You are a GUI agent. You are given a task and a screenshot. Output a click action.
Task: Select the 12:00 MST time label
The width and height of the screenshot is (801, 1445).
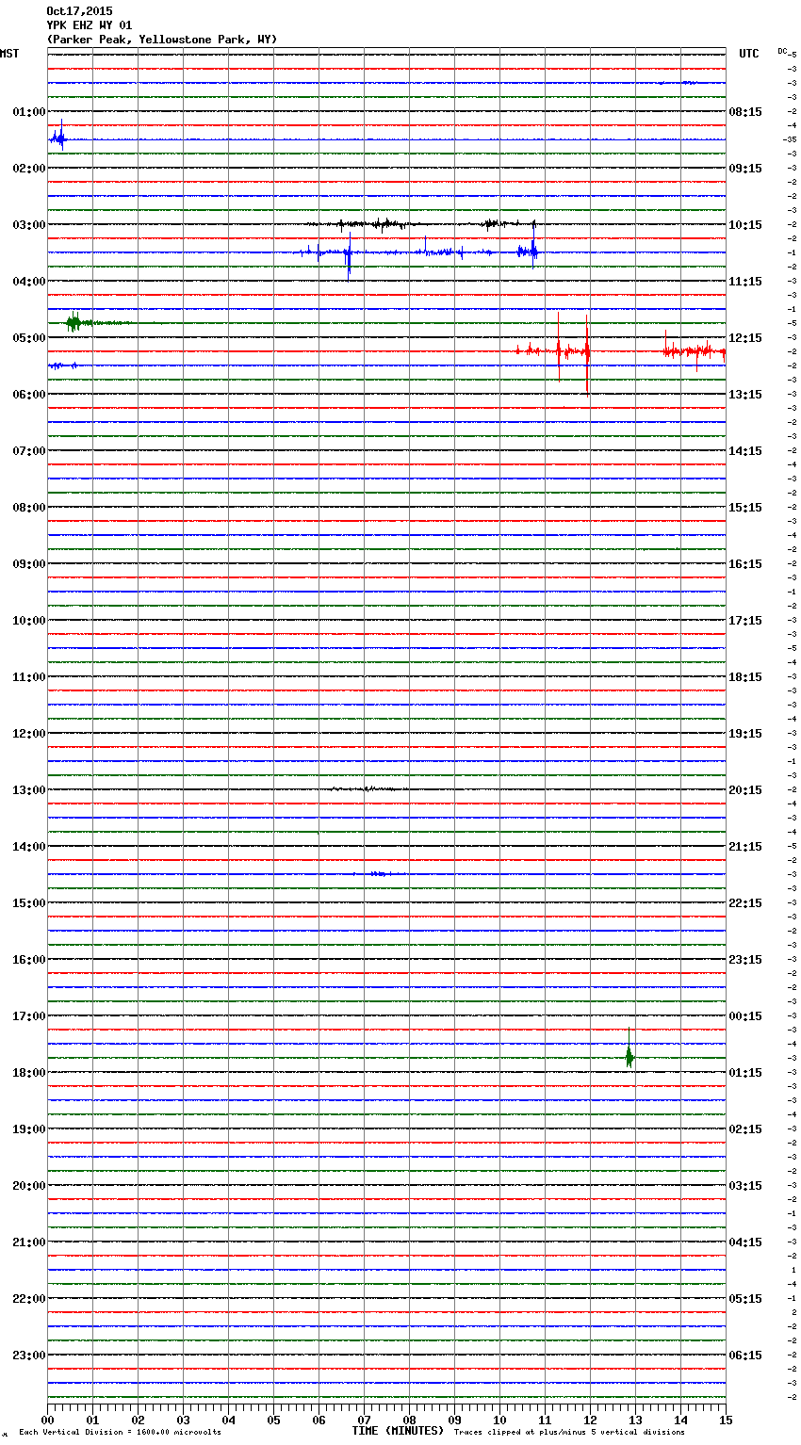pyautogui.click(x=29, y=734)
